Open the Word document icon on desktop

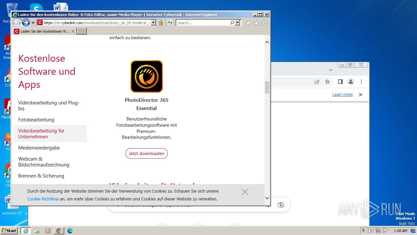pos(61,7)
